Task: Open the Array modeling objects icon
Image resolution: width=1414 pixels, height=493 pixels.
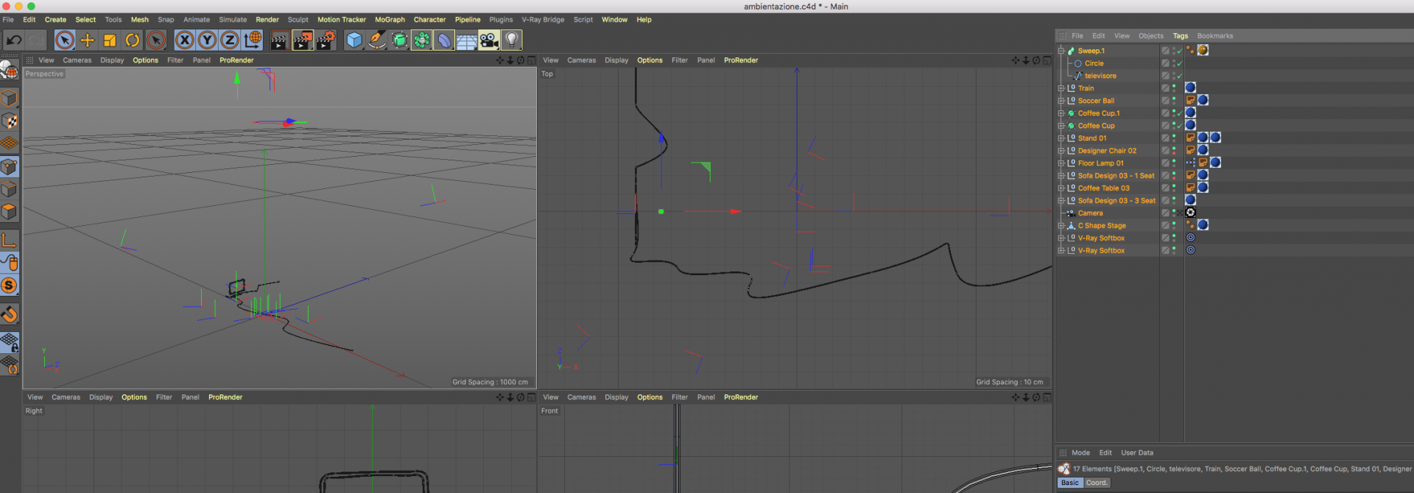Action: (422, 40)
